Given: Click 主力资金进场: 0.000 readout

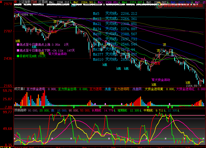Looking at the screenshot, I should point(41,89).
